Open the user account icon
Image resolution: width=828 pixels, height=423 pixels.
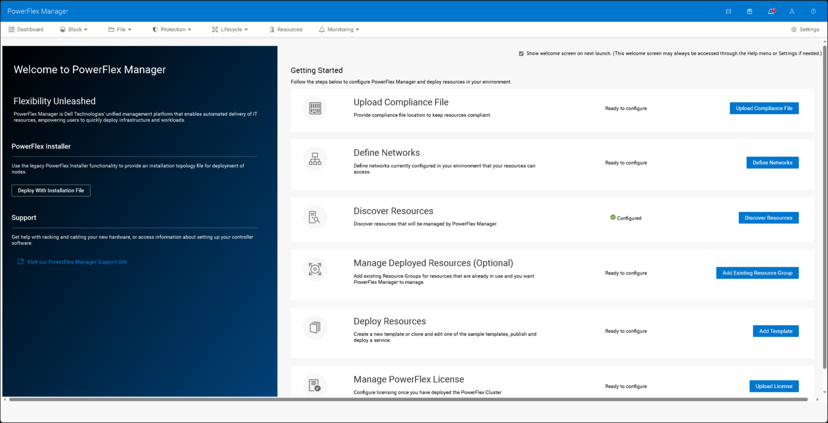pyautogui.click(x=791, y=11)
